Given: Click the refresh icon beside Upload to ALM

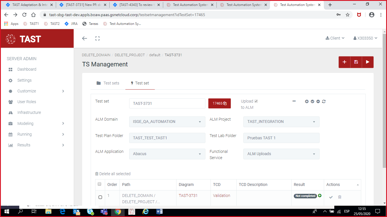Looking at the screenshot, I should click(324, 101).
